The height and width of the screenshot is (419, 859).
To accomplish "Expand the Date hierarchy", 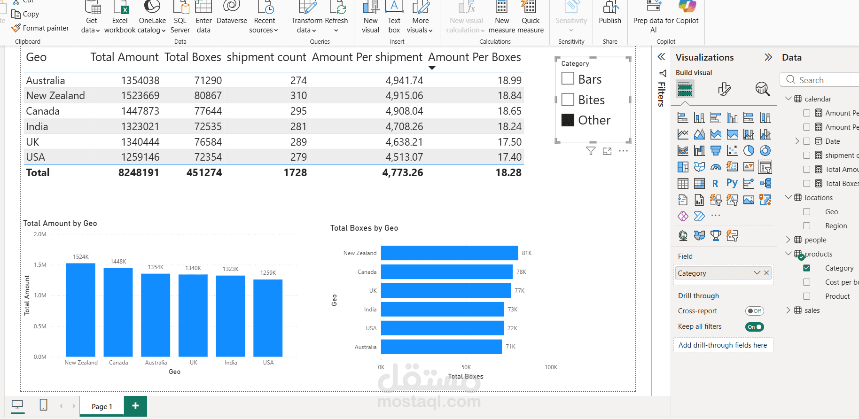I will (797, 141).
